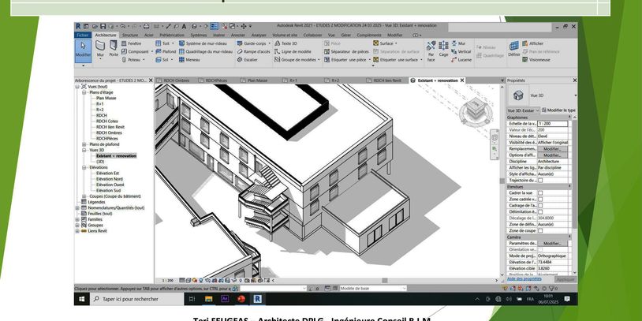
Task: Expand the Toit dropdown arrow
Action: (173, 43)
